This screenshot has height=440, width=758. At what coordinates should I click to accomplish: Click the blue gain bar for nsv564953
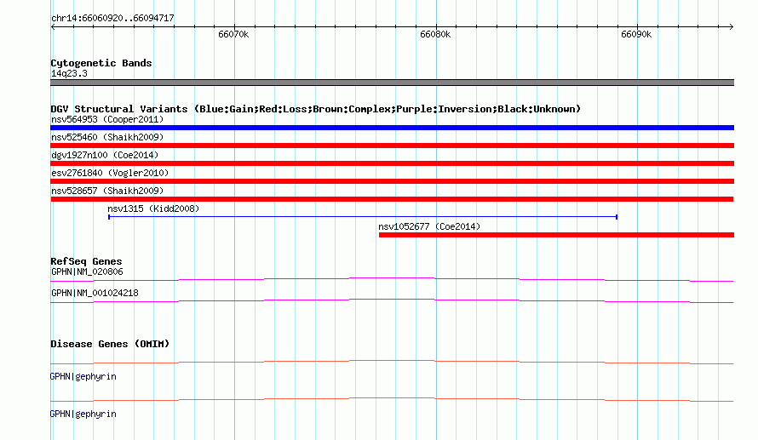click(x=392, y=128)
